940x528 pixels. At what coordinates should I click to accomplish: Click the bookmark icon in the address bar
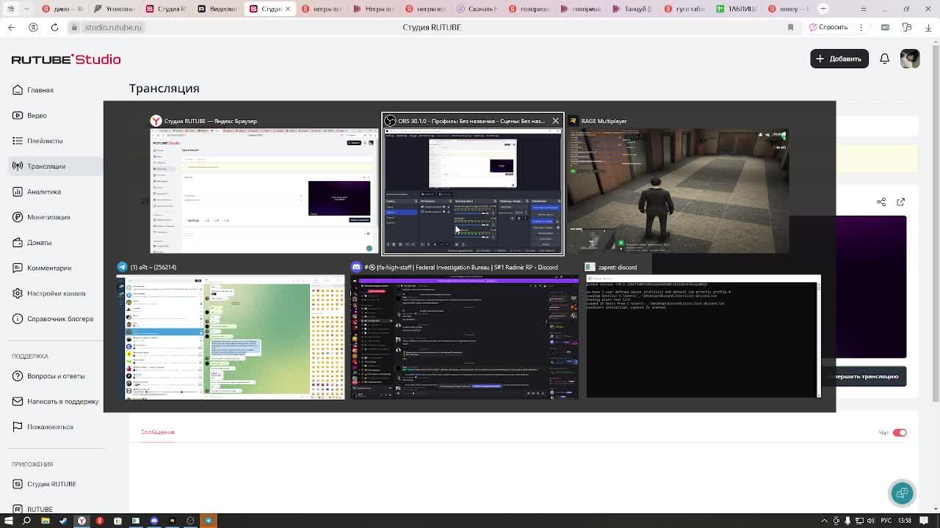pyautogui.click(x=790, y=27)
